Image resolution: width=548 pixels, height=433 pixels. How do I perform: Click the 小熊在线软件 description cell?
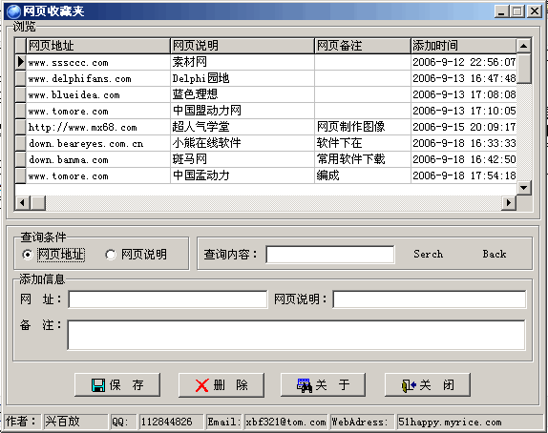242,143
